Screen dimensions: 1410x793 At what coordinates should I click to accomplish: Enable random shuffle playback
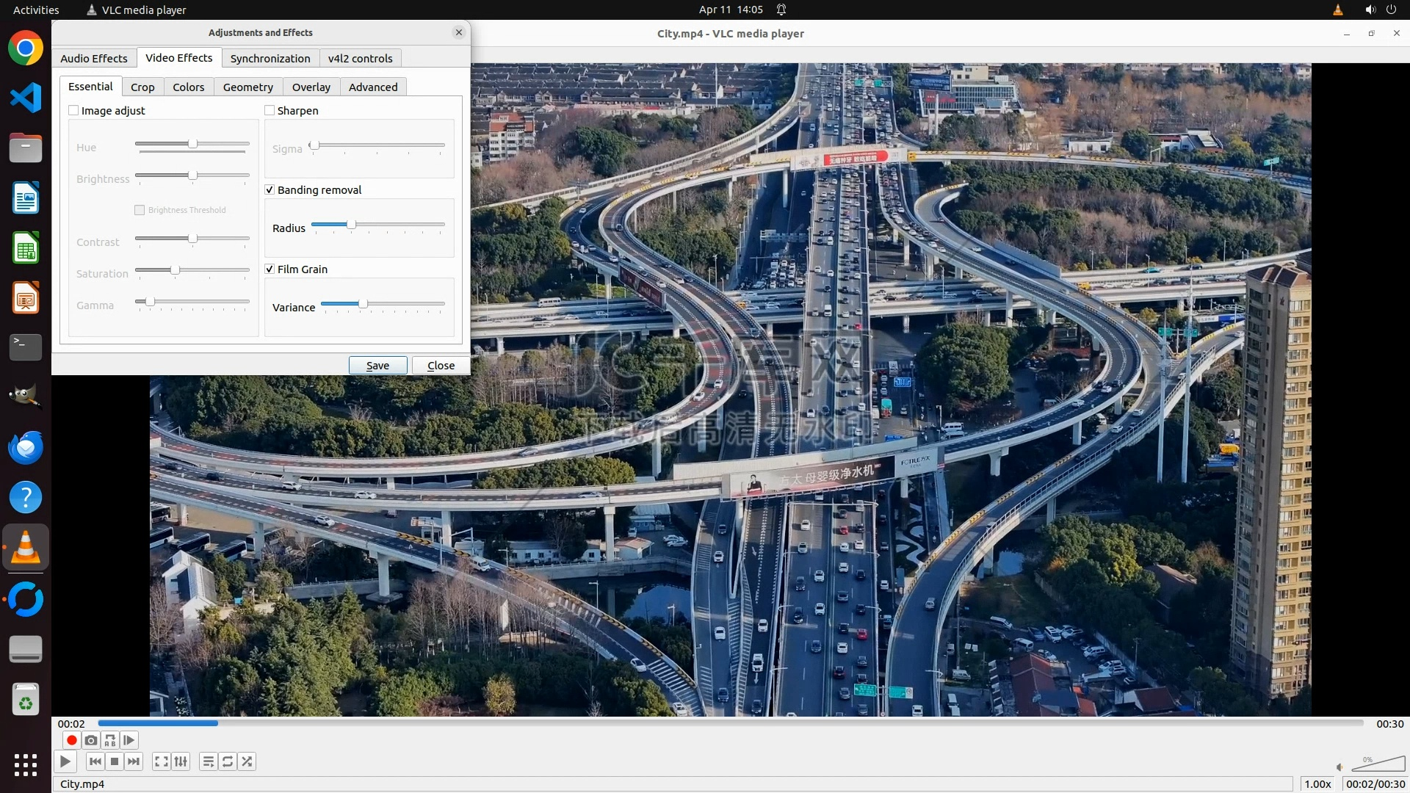[247, 761]
